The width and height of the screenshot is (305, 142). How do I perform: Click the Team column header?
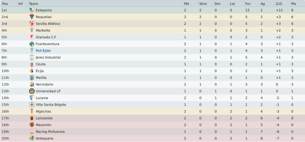105,3
